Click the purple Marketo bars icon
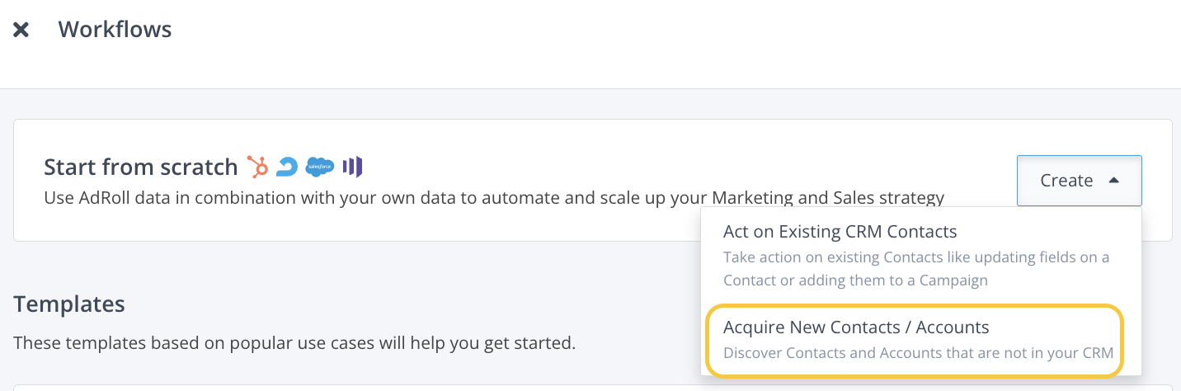Screen dimensions: 1181x391 (353, 167)
